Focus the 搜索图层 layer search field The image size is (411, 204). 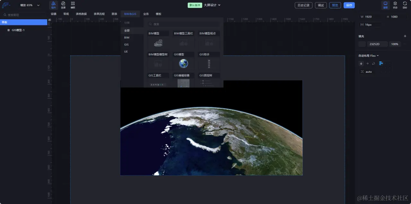click(x=23, y=15)
